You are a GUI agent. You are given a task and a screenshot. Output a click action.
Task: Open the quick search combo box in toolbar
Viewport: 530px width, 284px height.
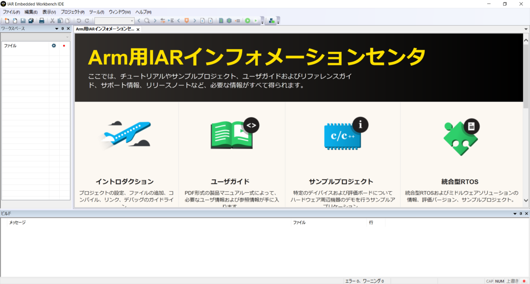[x=114, y=21]
